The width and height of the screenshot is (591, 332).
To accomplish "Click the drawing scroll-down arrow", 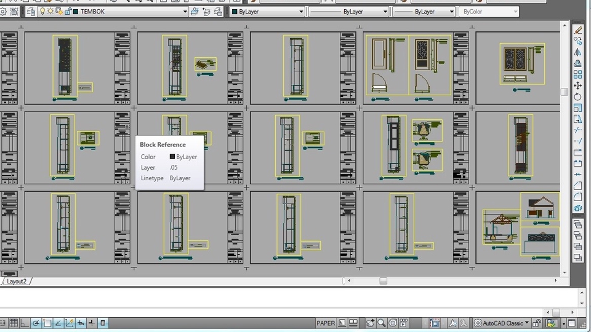I will click(565, 272).
